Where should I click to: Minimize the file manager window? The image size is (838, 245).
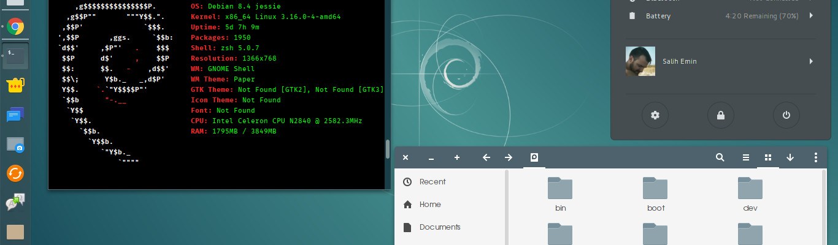tap(431, 158)
